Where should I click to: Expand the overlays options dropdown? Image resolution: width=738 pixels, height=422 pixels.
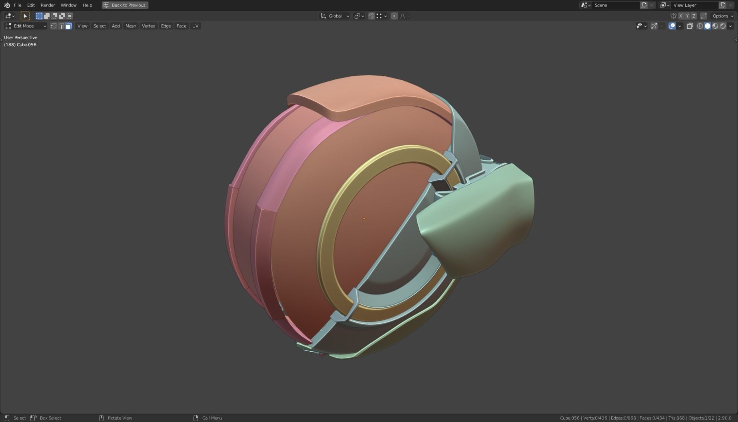click(x=680, y=26)
